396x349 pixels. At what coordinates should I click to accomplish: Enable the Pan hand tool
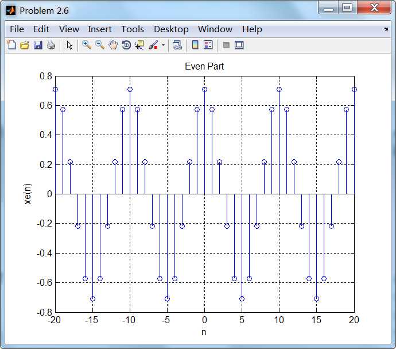point(113,45)
